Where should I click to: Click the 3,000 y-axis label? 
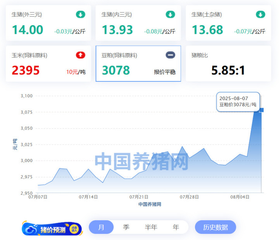[x=27, y=161]
